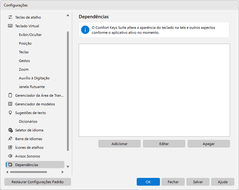239x190 pixels.
Task: Click the horizontal scroll right arrow
Action: 63,172
